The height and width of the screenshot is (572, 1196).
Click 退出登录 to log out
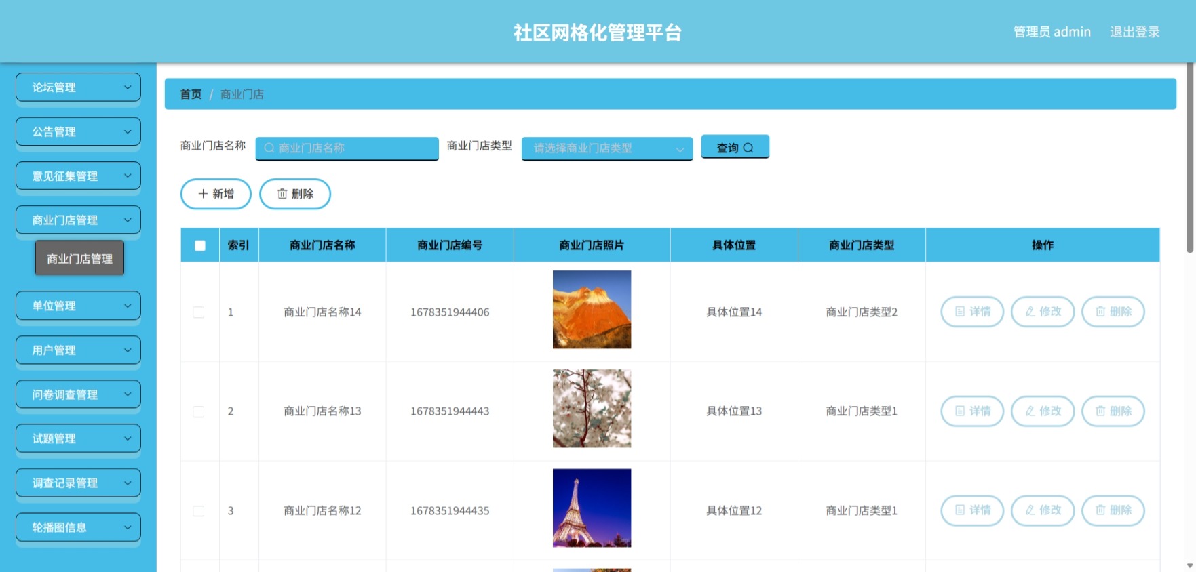pyautogui.click(x=1134, y=32)
